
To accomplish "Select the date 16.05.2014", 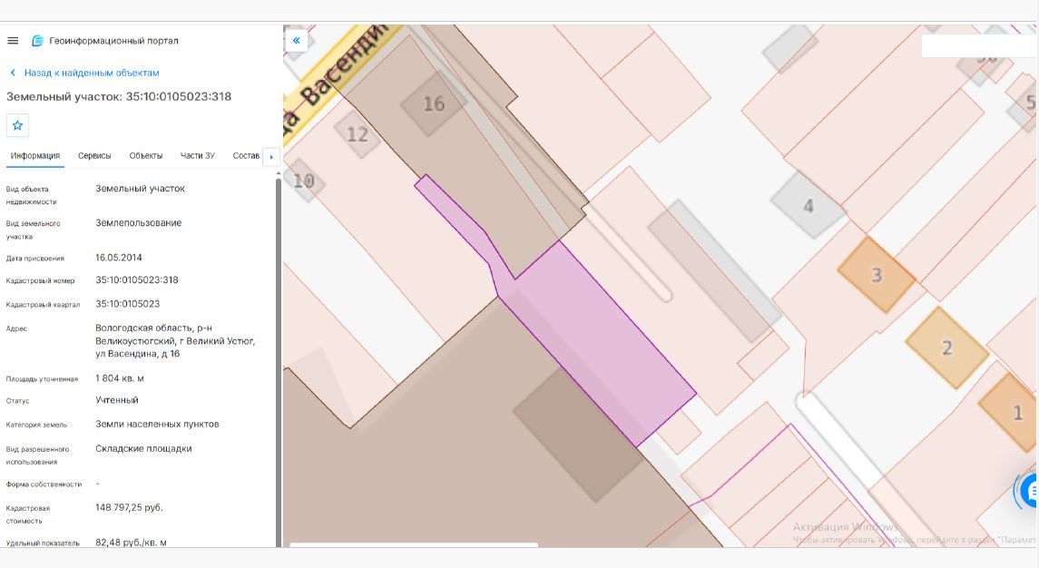I will [119, 257].
